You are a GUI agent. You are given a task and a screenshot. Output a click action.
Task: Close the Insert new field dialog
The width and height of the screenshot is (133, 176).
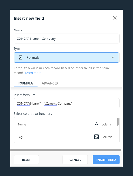pyautogui.click(x=115, y=18)
